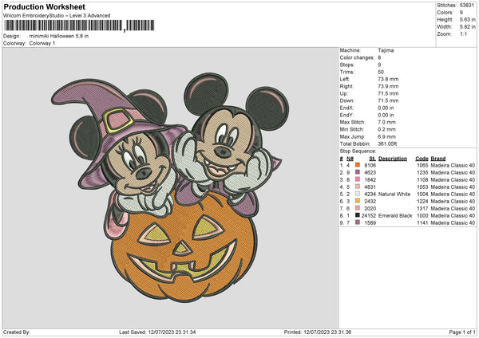Click the 'Description' column header
The width and height of the screenshot is (479, 338).
click(x=393, y=159)
